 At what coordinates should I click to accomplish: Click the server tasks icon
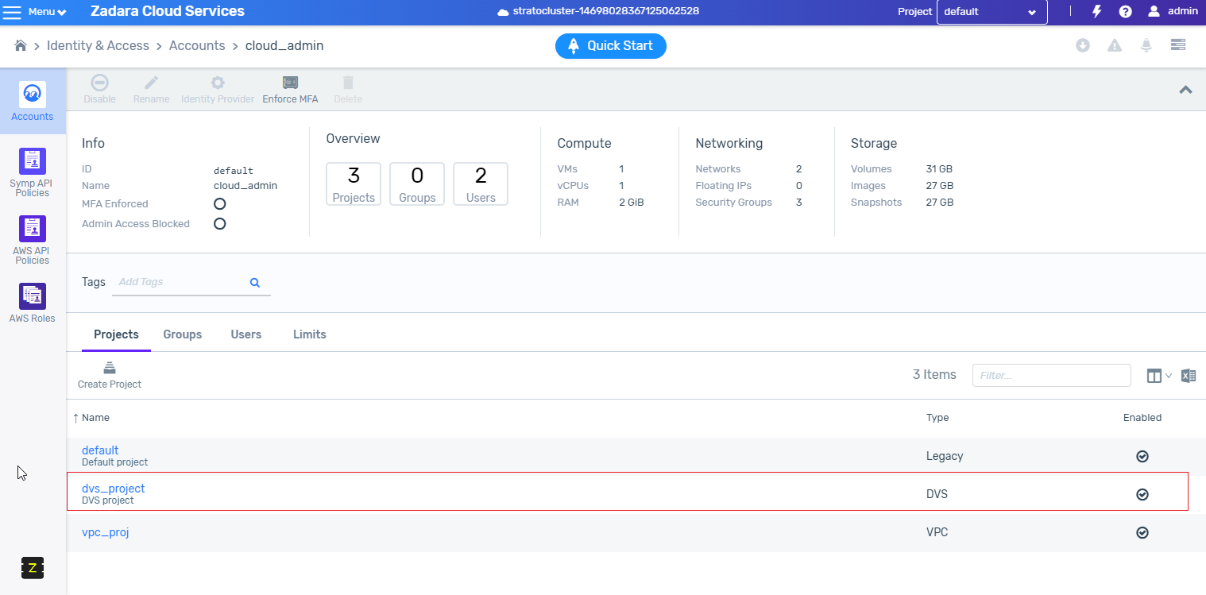tap(1178, 44)
